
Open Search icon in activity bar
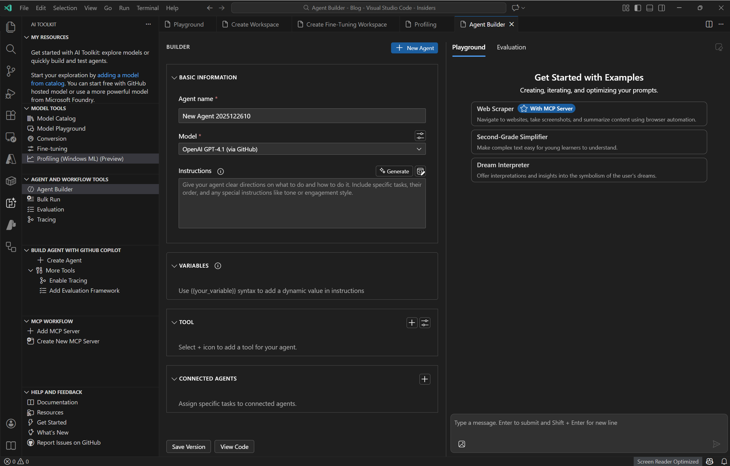(11, 49)
